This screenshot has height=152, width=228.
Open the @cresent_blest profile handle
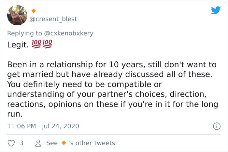click(53, 19)
